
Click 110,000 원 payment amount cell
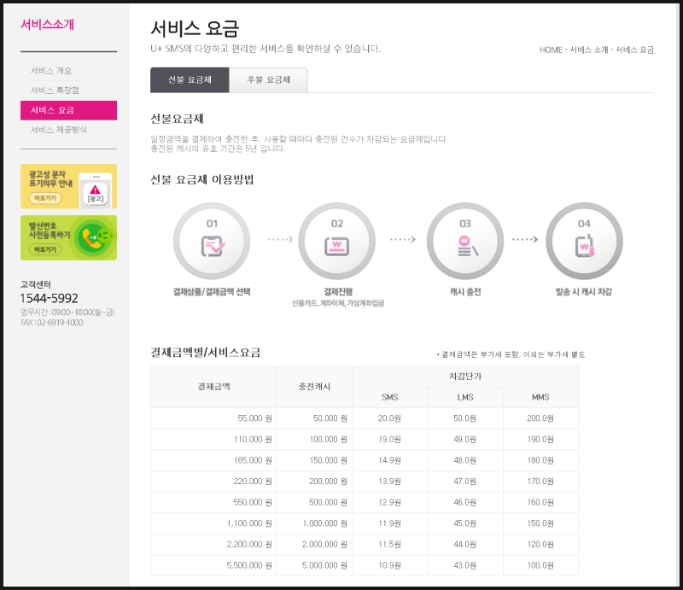tap(213, 439)
